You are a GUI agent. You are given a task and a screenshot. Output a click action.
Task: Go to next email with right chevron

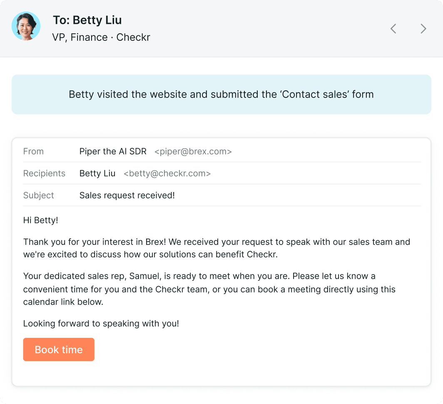[423, 29]
